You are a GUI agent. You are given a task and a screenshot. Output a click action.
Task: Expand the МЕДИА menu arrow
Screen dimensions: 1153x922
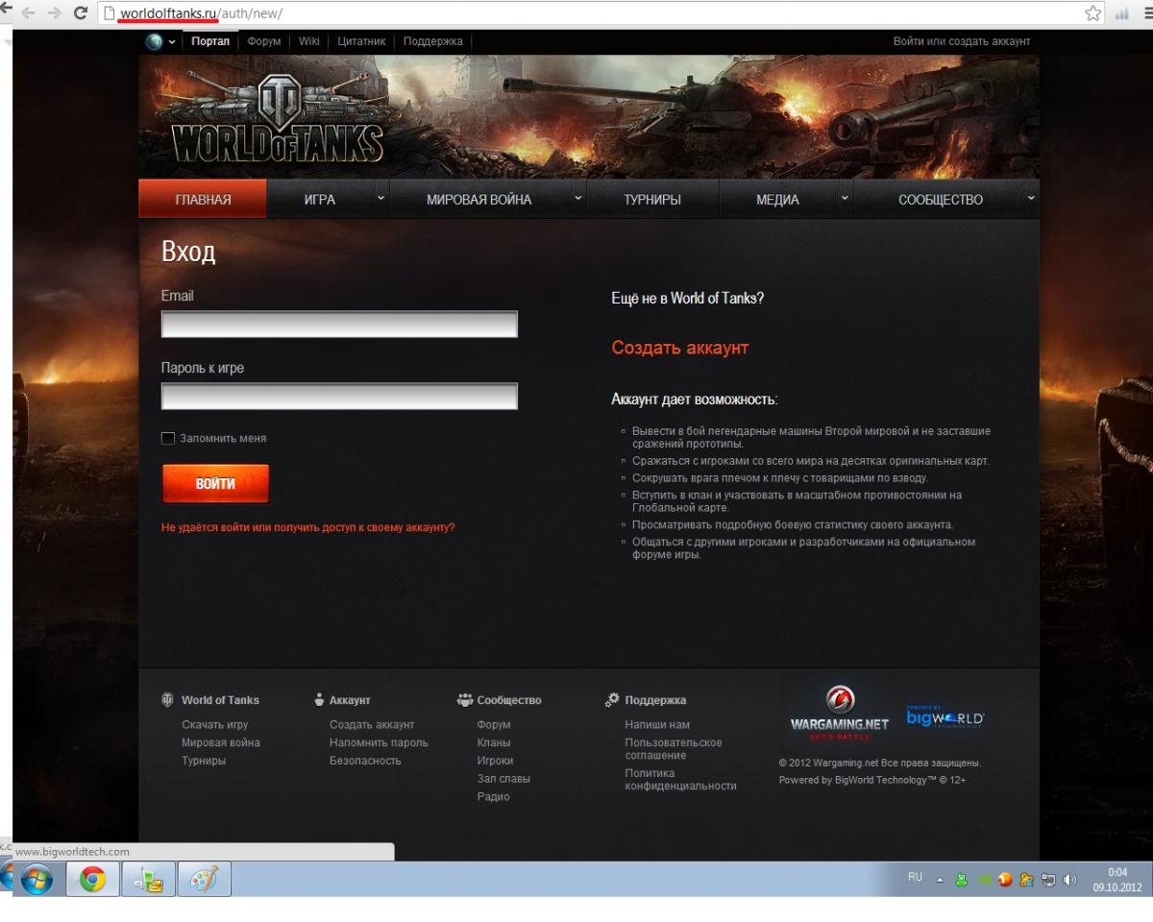[x=845, y=199]
